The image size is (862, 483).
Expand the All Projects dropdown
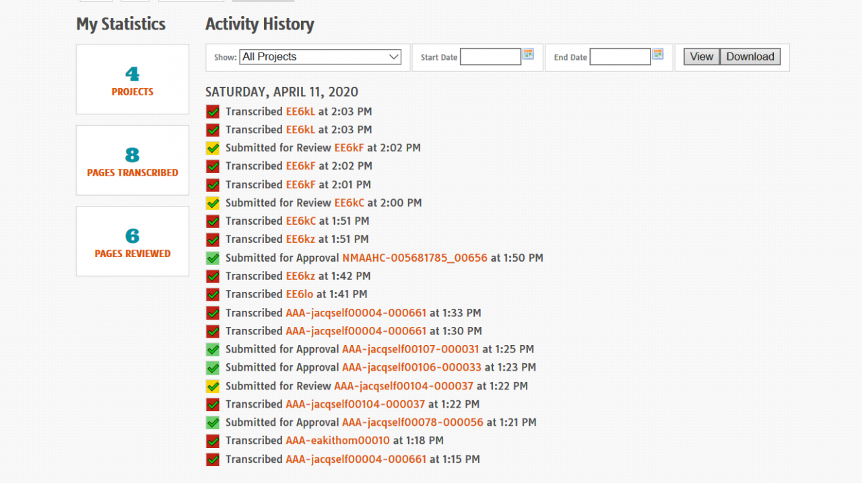point(321,57)
